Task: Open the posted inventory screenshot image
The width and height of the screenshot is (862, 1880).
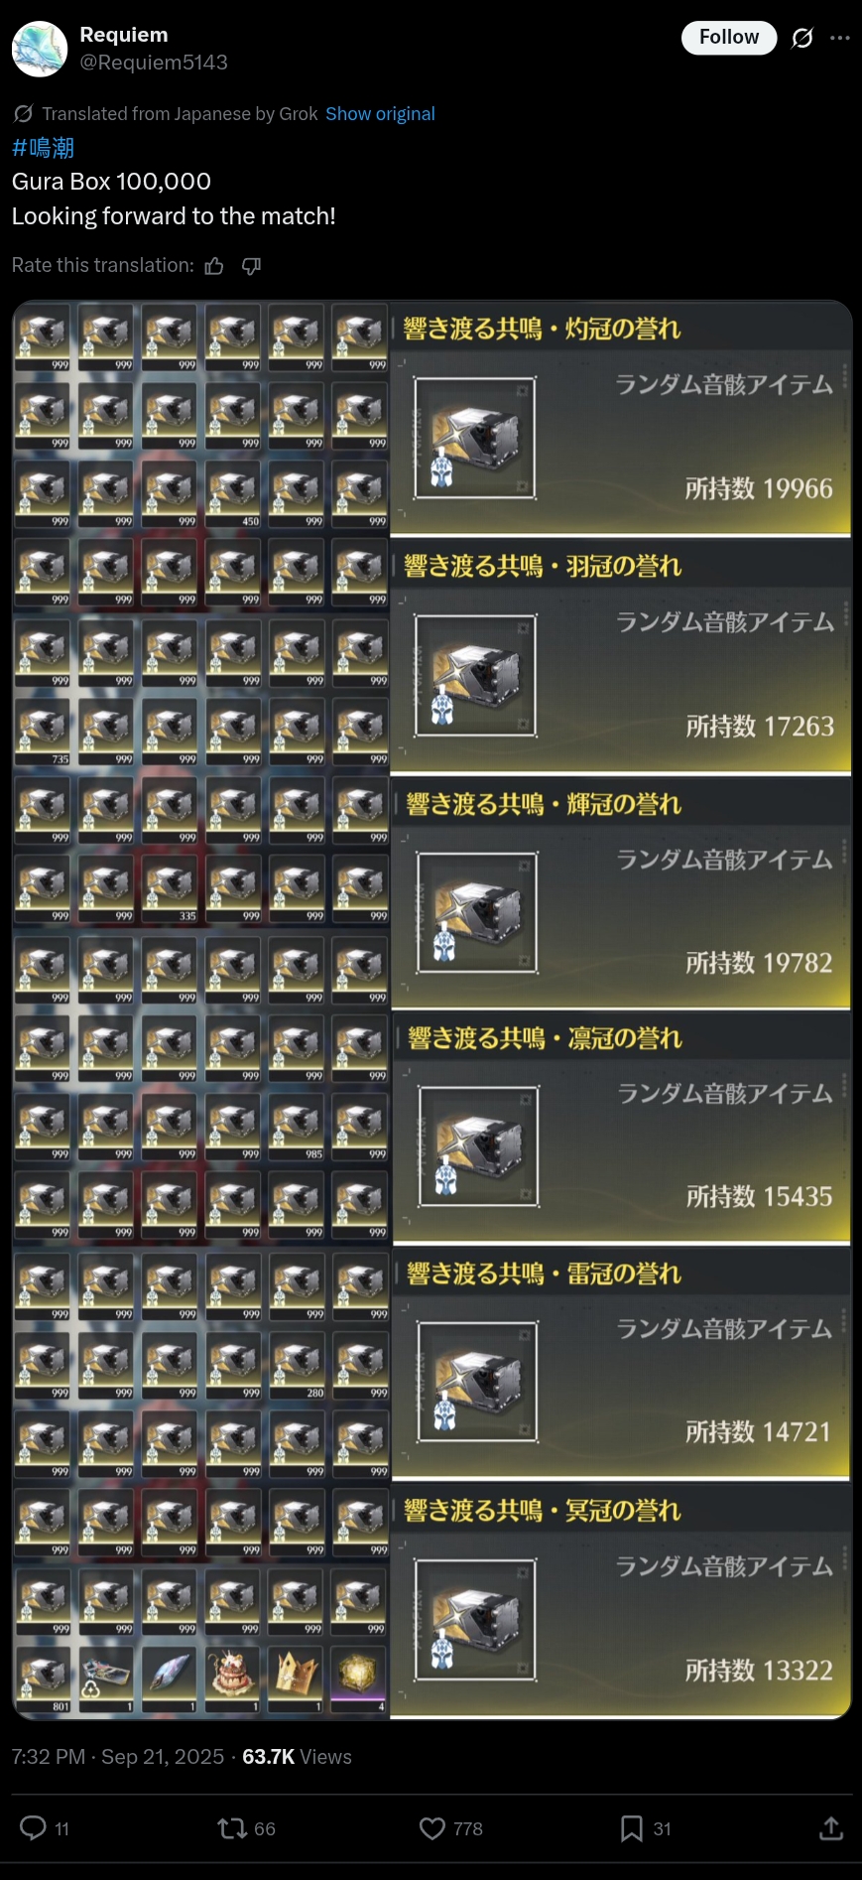Action: (431, 1009)
